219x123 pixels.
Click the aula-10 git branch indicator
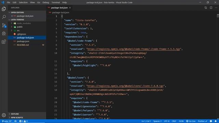(x=7, y=121)
